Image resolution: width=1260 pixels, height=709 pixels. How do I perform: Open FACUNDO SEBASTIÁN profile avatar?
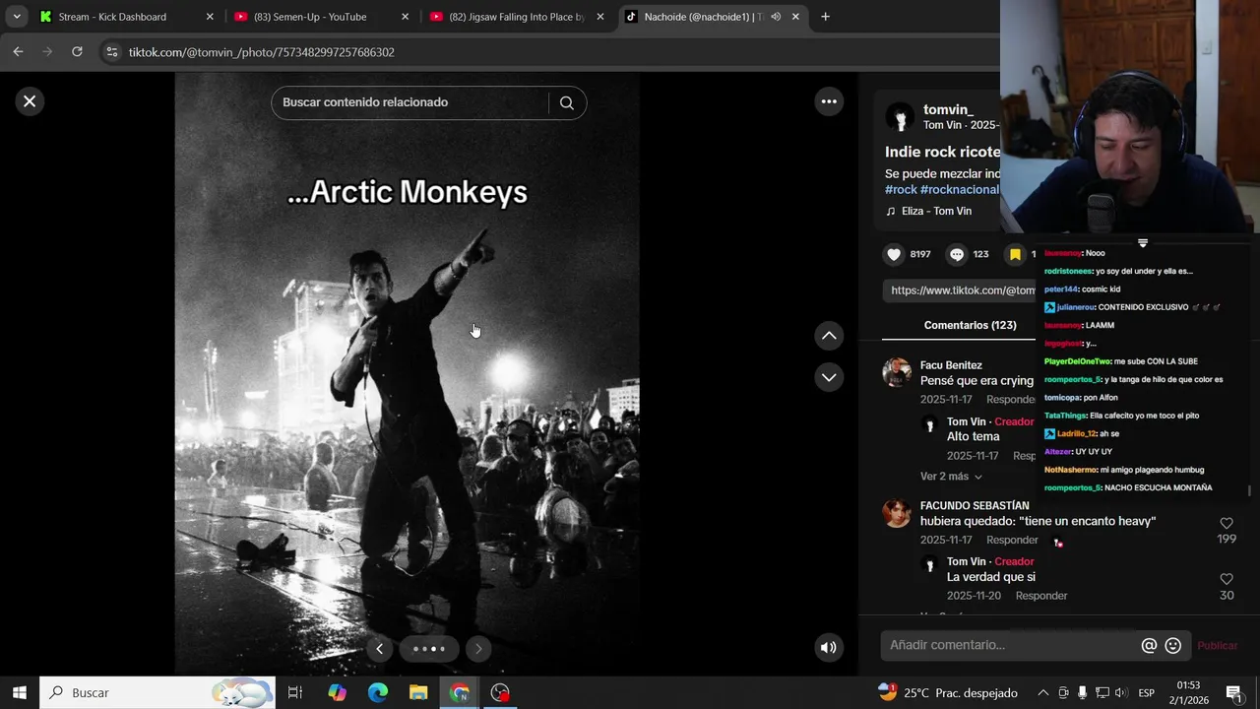(897, 513)
